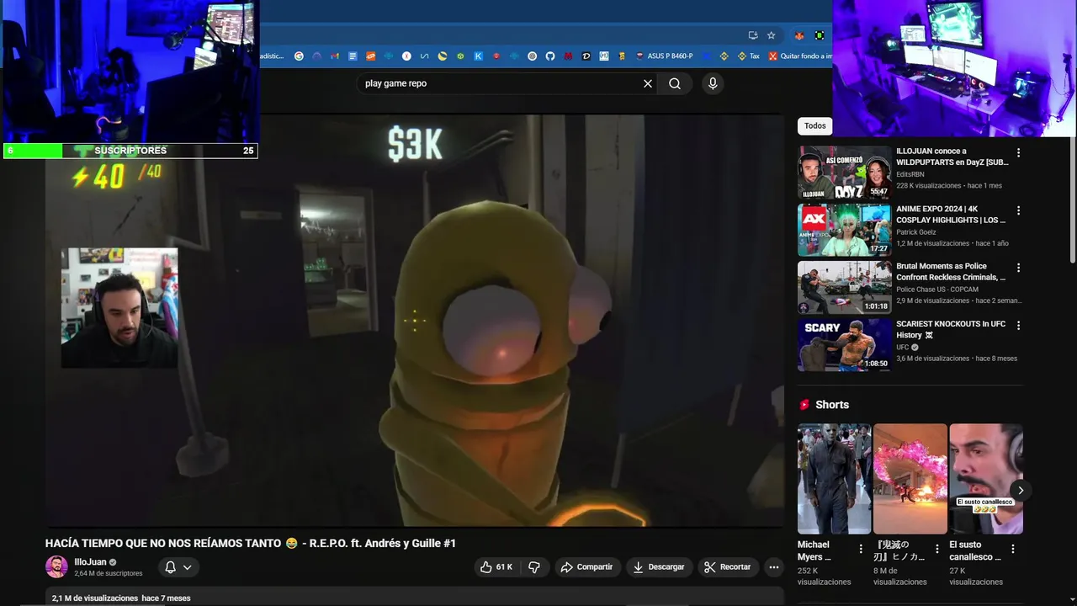Image resolution: width=1077 pixels, height=606 pixels.
Task: Like the video with thumbs up
Action: [x=496, y=567]
